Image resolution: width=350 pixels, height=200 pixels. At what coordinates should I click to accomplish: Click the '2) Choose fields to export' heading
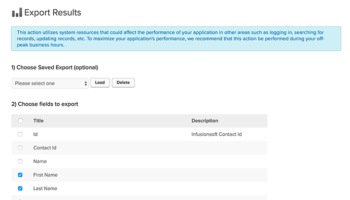click(45, 104)
